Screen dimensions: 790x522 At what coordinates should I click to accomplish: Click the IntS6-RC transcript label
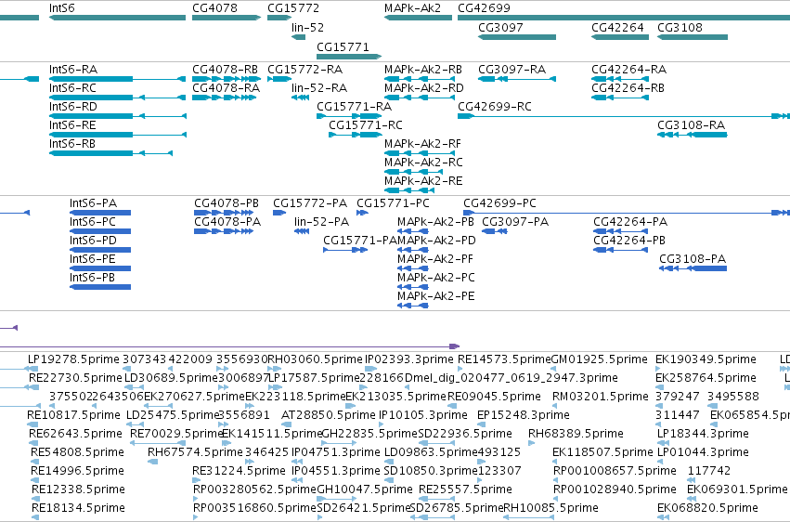pyautogui.click(x=73, y=88)
